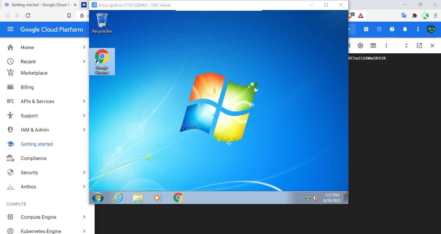Image resolution: width=441 pixels, height=234 pixels.
Task: Open the free trial gift icon
Action: point(366,29)
